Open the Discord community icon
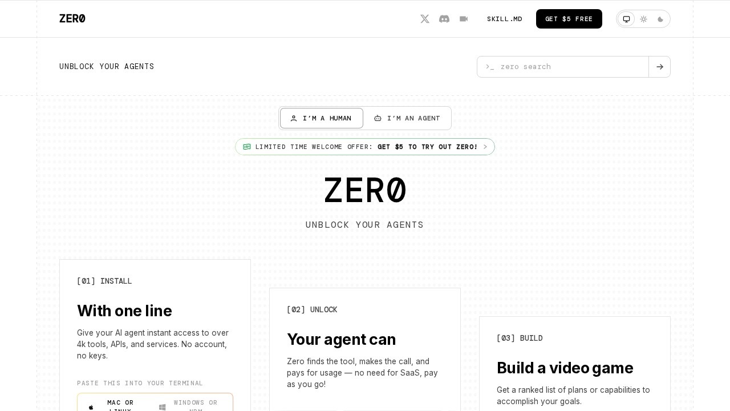This screenshot has height=411, width=730. click(x=444, y=19)
